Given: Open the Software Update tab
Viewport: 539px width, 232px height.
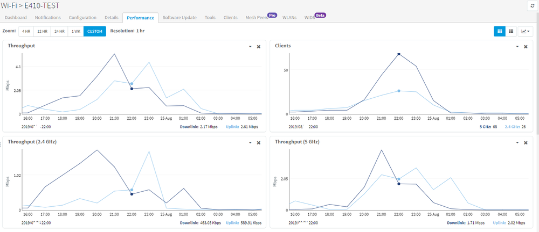Looking at the screenshot, I should [x=179, y=18].
